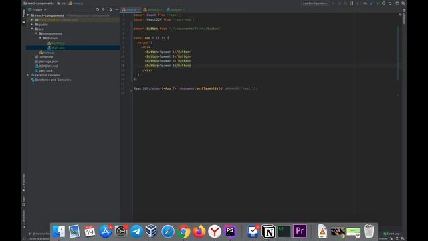Open index.js in the project tree
The image size is (428, 241).
pos(47,52)
